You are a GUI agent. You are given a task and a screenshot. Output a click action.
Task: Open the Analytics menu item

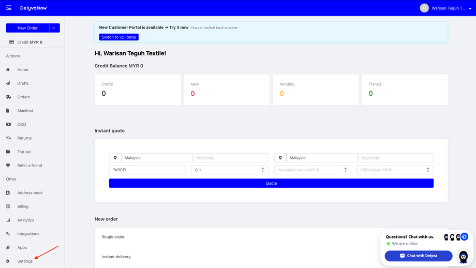[25, 220]
